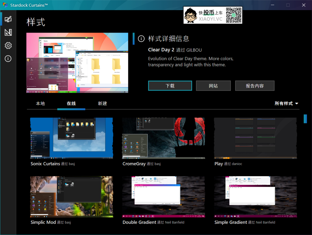Select the CromeGray style preview
Viewport: 312px width, 235px height.
click(x=163, y=138)
